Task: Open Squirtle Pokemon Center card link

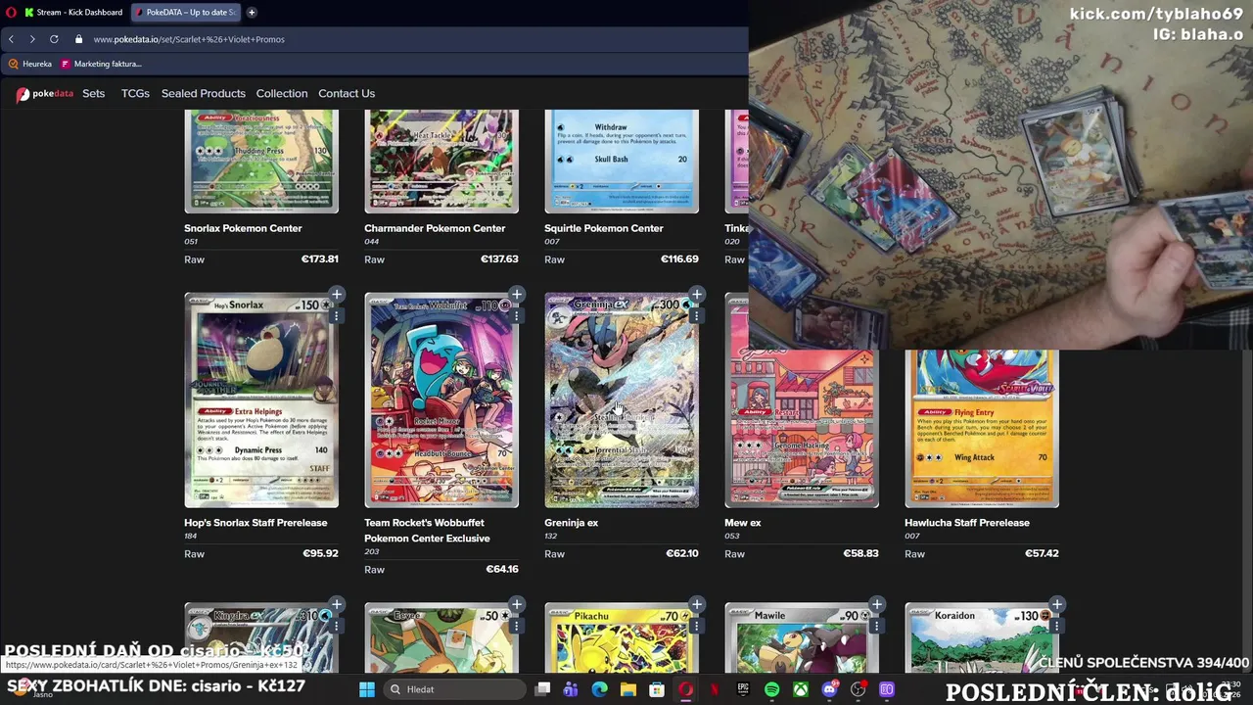Action: pos(604,228)
